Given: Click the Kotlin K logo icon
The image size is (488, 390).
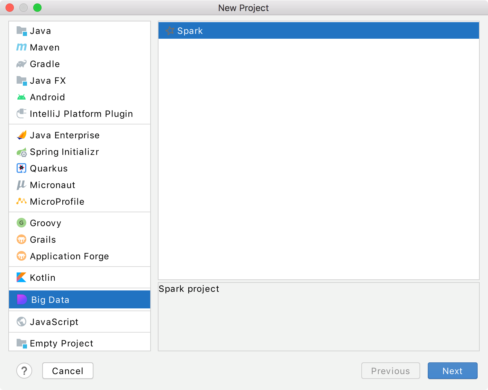Looking at the screenshot, I should coord(21,277).
